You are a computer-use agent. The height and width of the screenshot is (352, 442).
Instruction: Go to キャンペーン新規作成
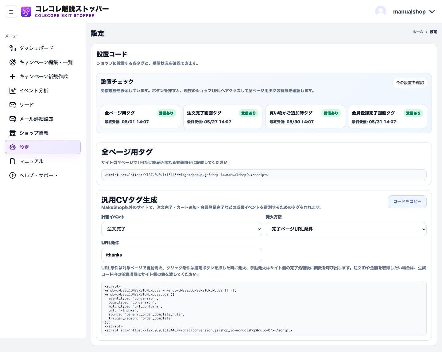pyautogui.click(x=43, y=76)
